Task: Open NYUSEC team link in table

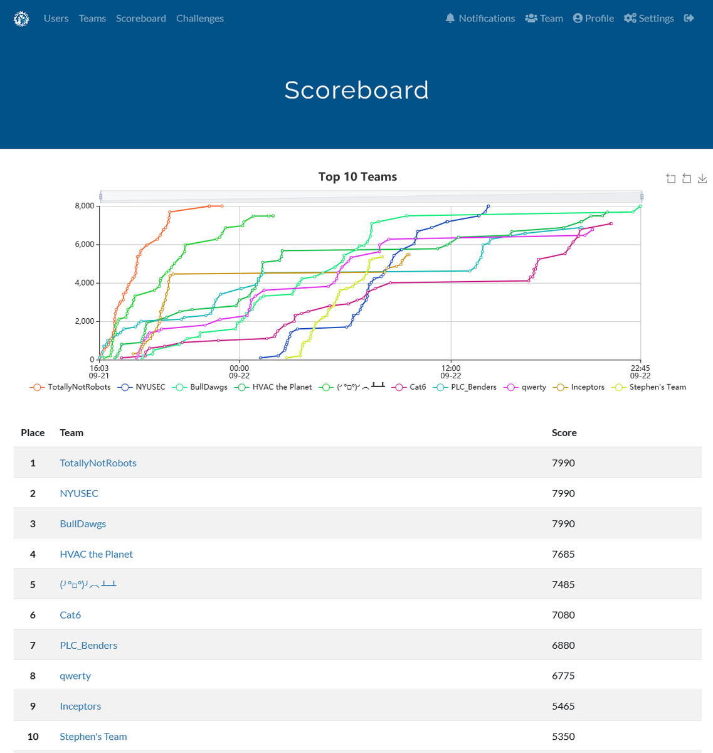Action: click(79, 493)
